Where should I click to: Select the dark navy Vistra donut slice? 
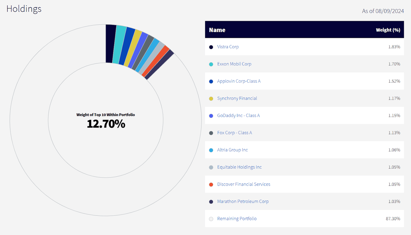(x=110, y=44)
